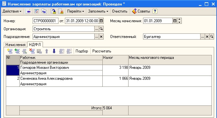Viewport: 217px width, 118px height.
Task: Open the Перейти dropdown menu
Action: pos(76,11)
